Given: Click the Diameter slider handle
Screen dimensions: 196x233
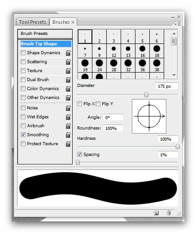Looking at the screenshot, I should coord(146,95).
